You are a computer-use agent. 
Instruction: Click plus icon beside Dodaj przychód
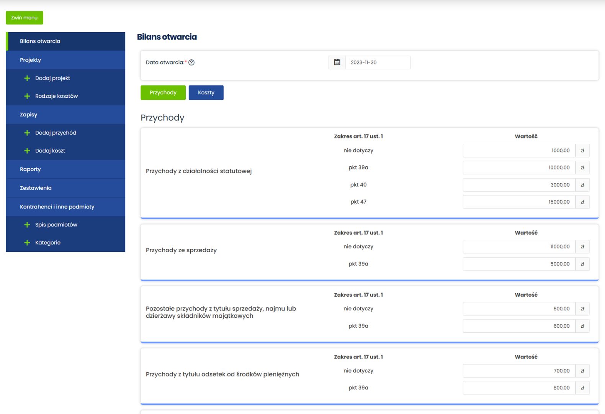coord(27,133)
